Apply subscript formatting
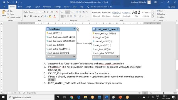 point(39,16)
